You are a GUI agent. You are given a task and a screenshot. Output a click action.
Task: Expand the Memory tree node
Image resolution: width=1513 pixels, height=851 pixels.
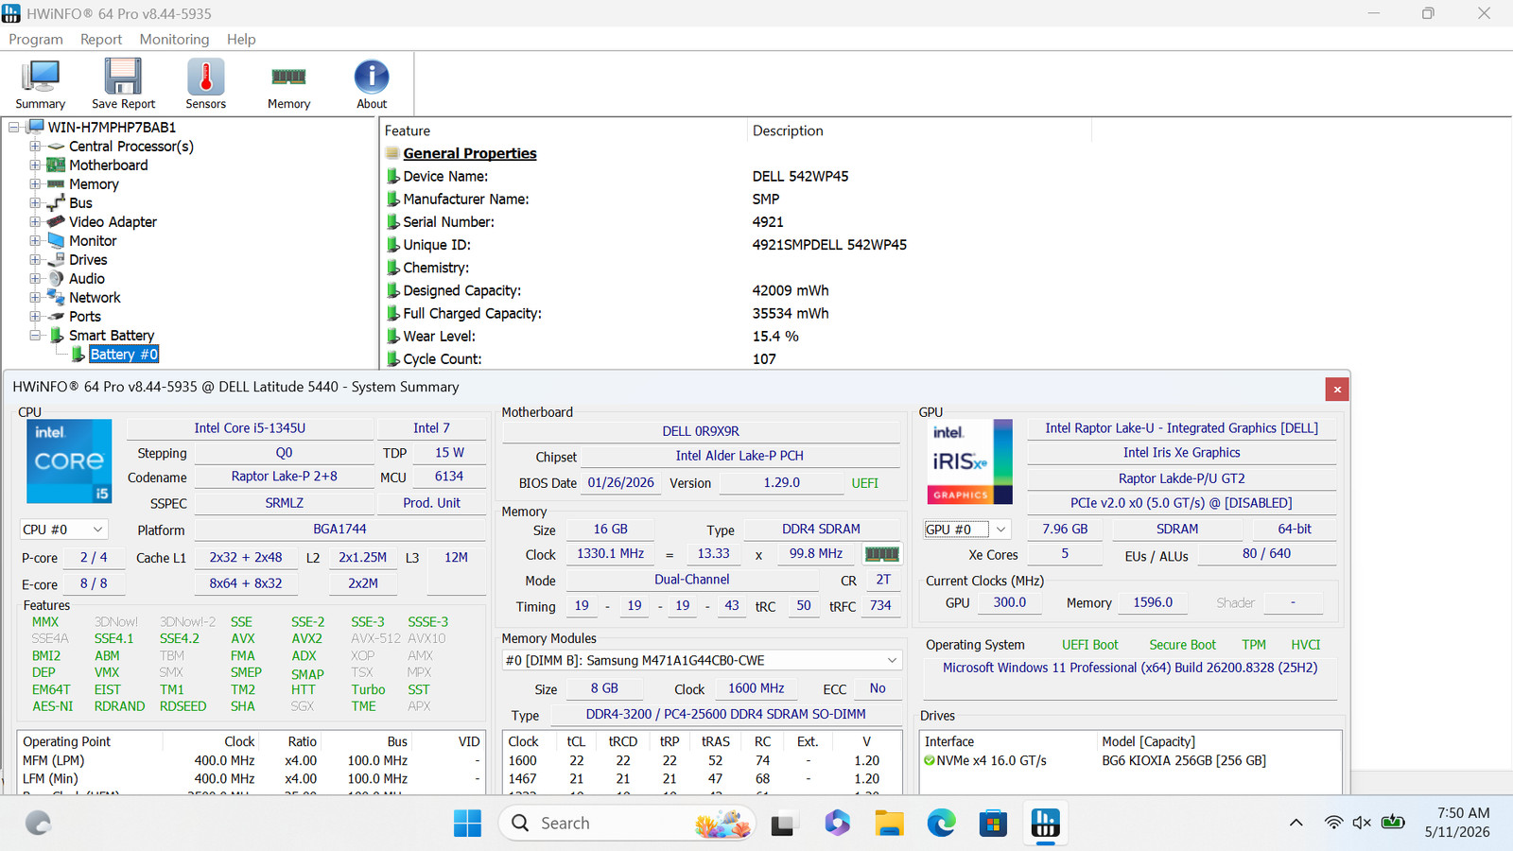35,184
